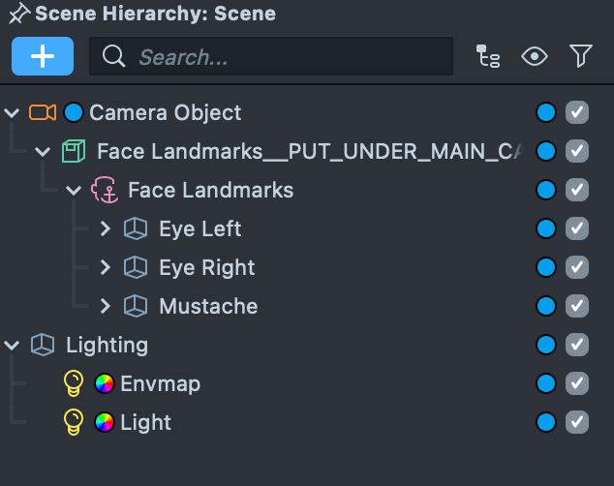Viewport: 614px width, 486px height.
Task: Collapse the Lighting group
Action: (x=13, y=345)
